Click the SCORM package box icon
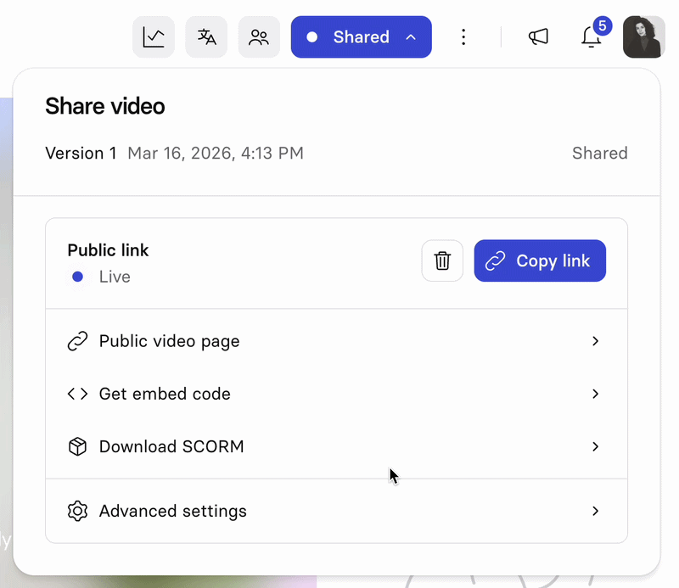679x588 pixels. (x=77, y=446)
